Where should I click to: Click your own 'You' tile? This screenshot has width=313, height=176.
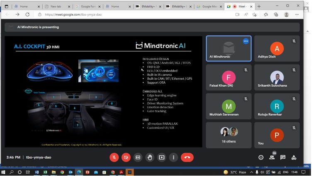pos(277,135)
